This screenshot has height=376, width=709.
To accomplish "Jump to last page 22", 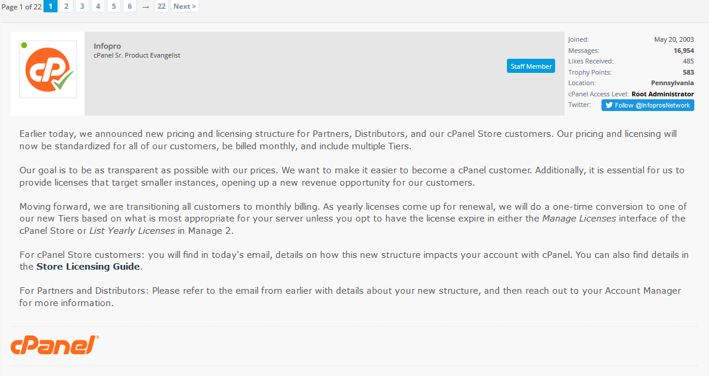I will 161,6.
